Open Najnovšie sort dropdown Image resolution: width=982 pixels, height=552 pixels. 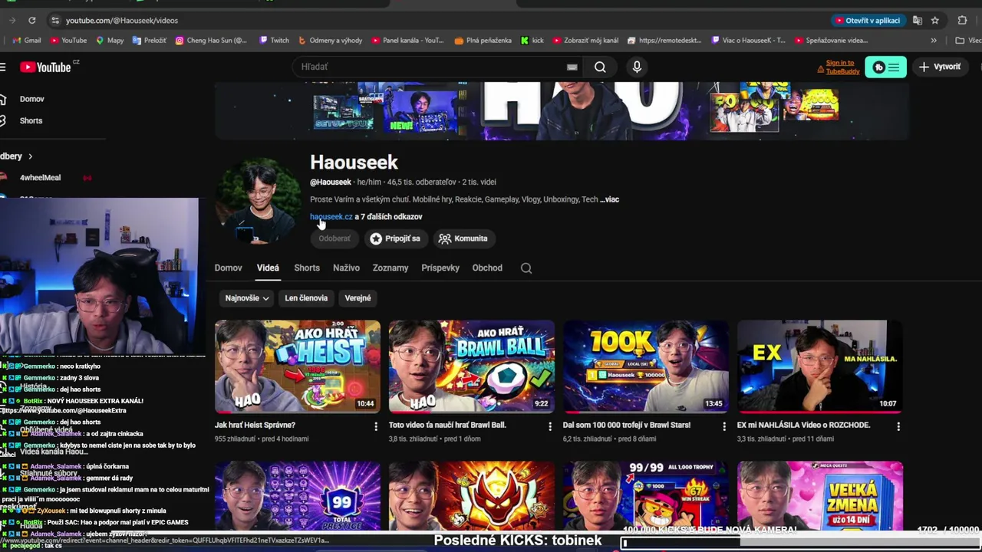click(246, 298)
